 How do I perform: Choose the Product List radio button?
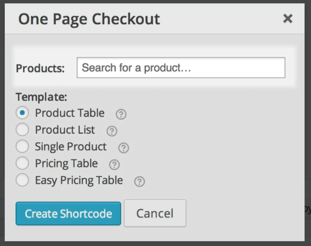tap(22, 129)
